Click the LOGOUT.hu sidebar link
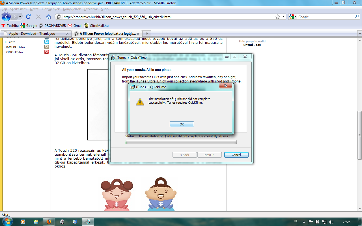 [x=14, y=52]
